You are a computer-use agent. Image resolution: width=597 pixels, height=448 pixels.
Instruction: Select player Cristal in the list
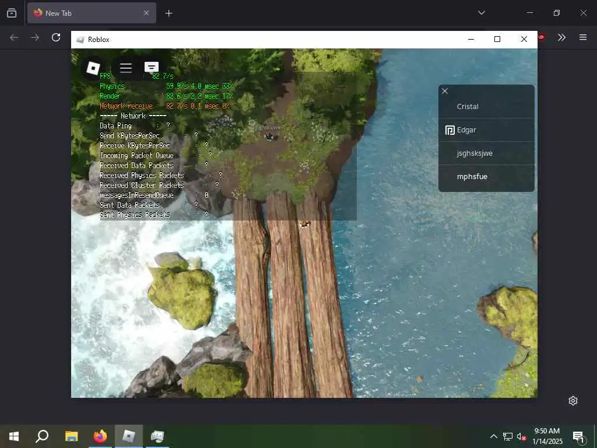[486, 107]
